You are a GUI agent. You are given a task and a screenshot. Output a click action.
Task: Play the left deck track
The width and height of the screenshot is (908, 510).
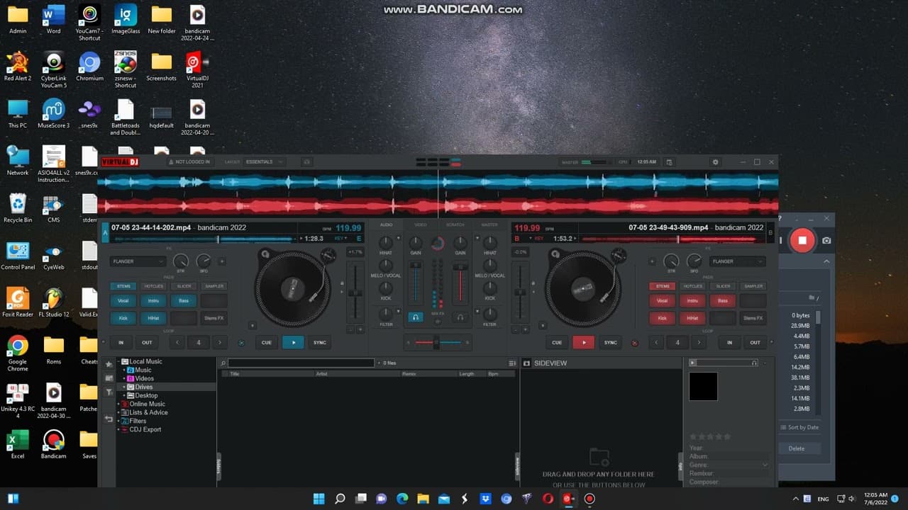(293, 343)
